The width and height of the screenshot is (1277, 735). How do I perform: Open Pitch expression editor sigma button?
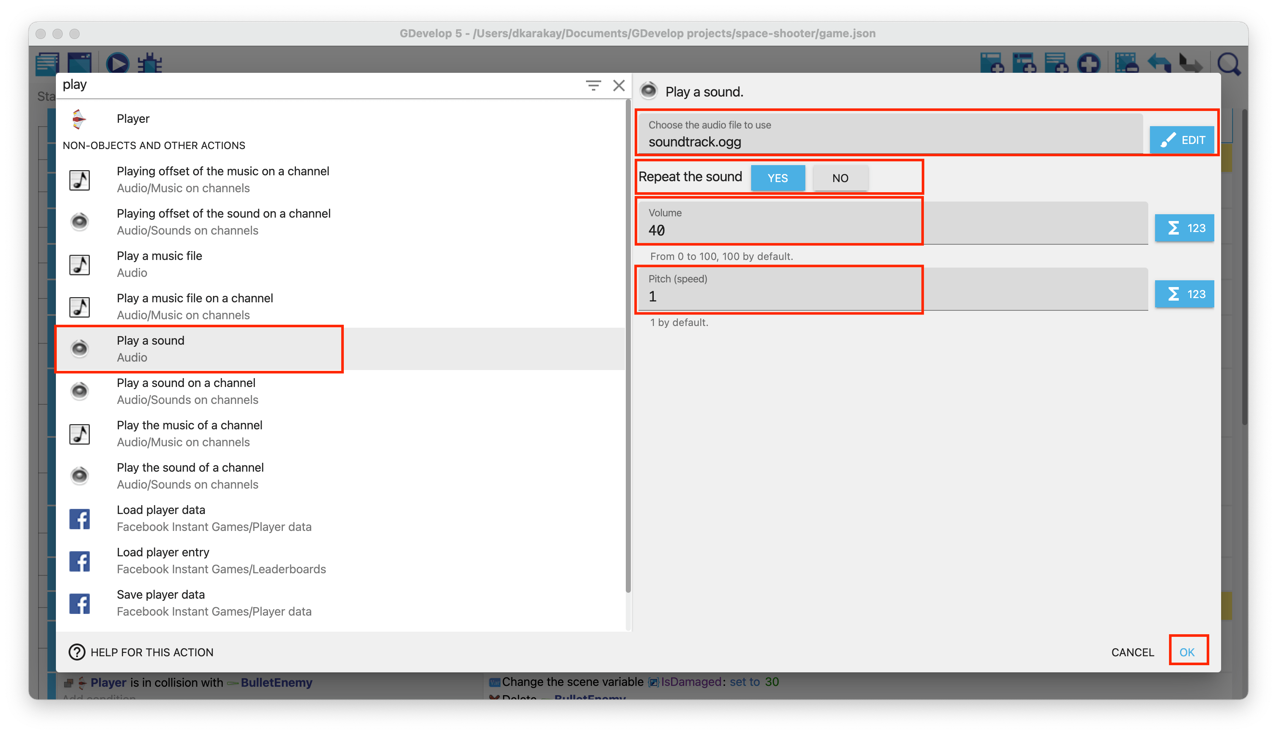click(x=1184, y=294)
